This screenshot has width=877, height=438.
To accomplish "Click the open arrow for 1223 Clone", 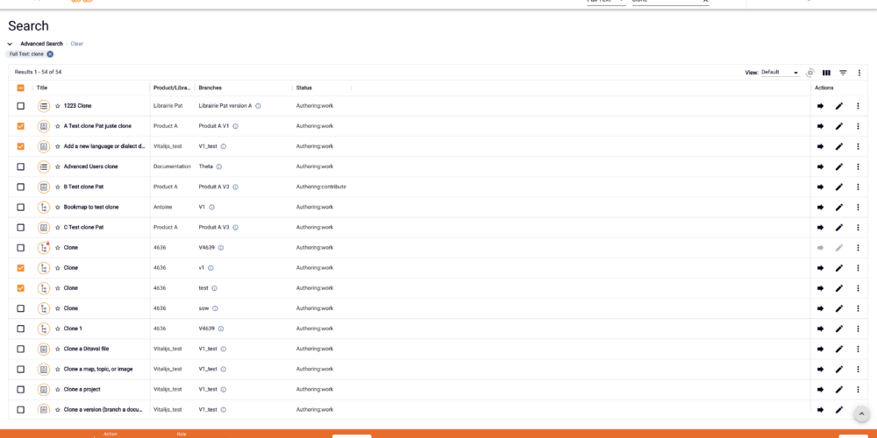I will pos(821,106).
